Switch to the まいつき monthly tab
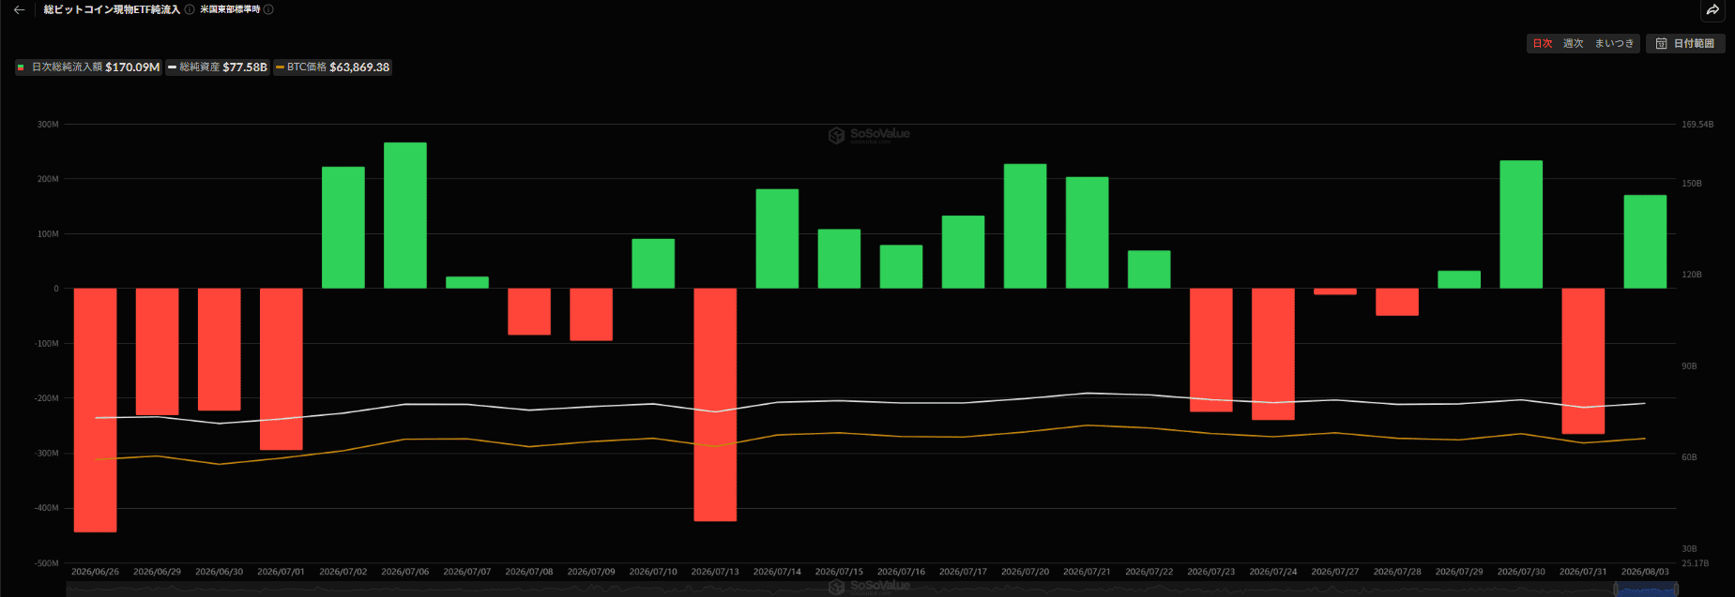This screenshot has height=597, width=1735. [1614, 43]
